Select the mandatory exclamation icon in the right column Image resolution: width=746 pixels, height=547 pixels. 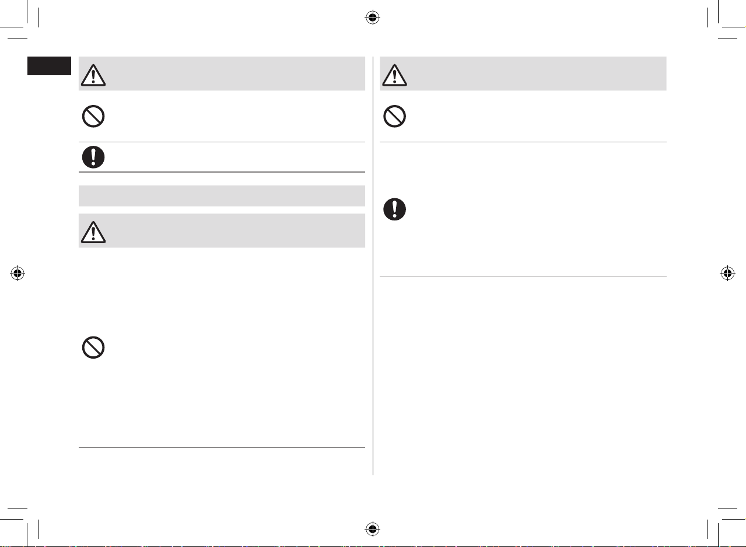point(395,209)
